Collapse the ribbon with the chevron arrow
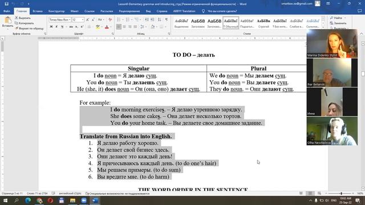Screen dimensions: 365x205 (361, 34)
